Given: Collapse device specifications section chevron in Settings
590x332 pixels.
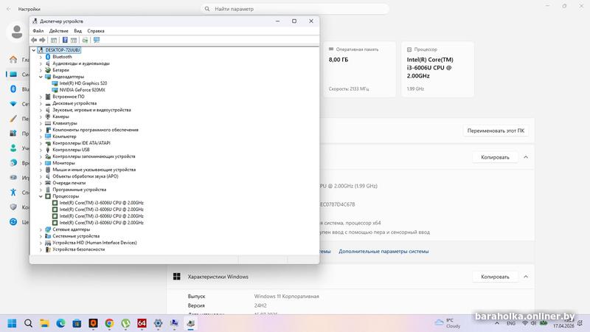Looking at the screenshot, I should tap(526, 157).
